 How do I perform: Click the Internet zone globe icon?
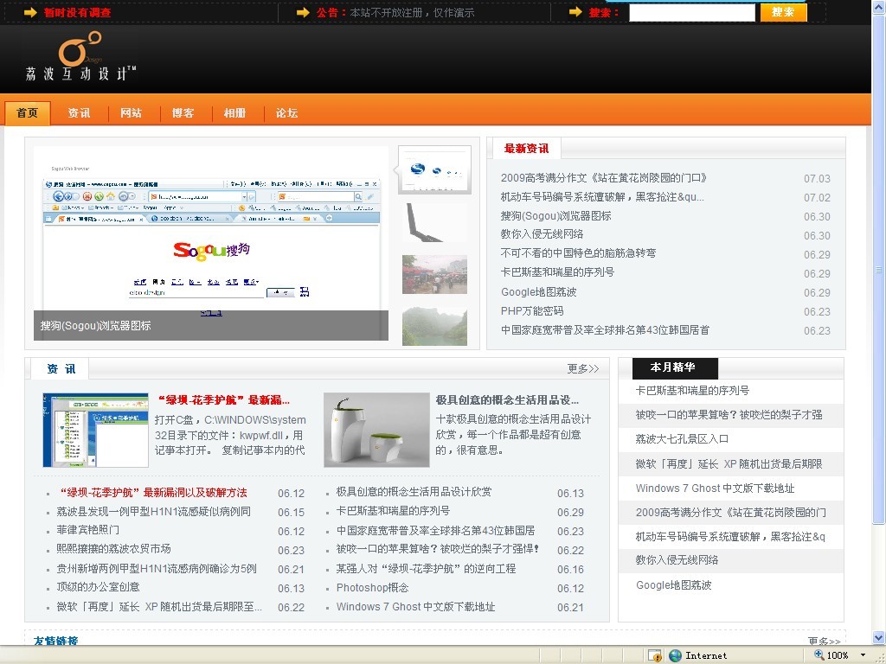pyautogui.click(x=676, y=655)
